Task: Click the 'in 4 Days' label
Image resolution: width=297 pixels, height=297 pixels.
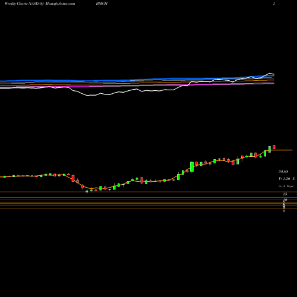Action: coord(286,186)
